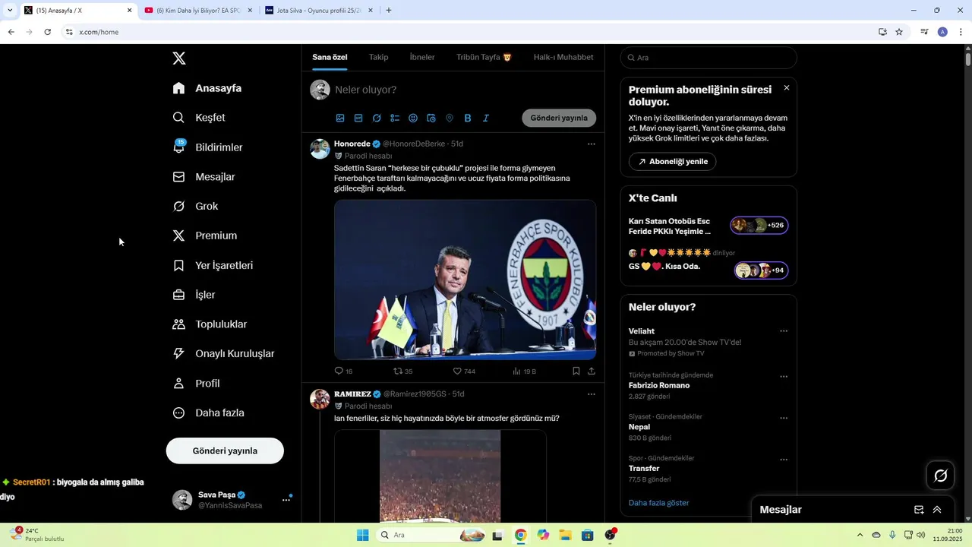972x547 pixels.
Task: Like Honorede's post with 744 likes
Action: (464, 372)
